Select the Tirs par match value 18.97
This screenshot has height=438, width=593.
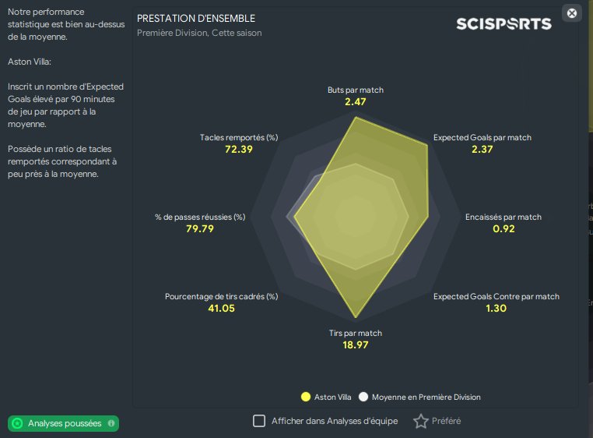355,344
